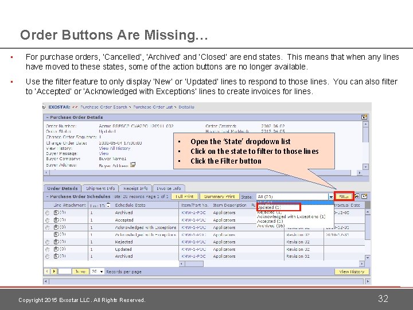Click the EXOSTAR home icon in breadcrumb

pyautogui.click(x=44, y=107)
